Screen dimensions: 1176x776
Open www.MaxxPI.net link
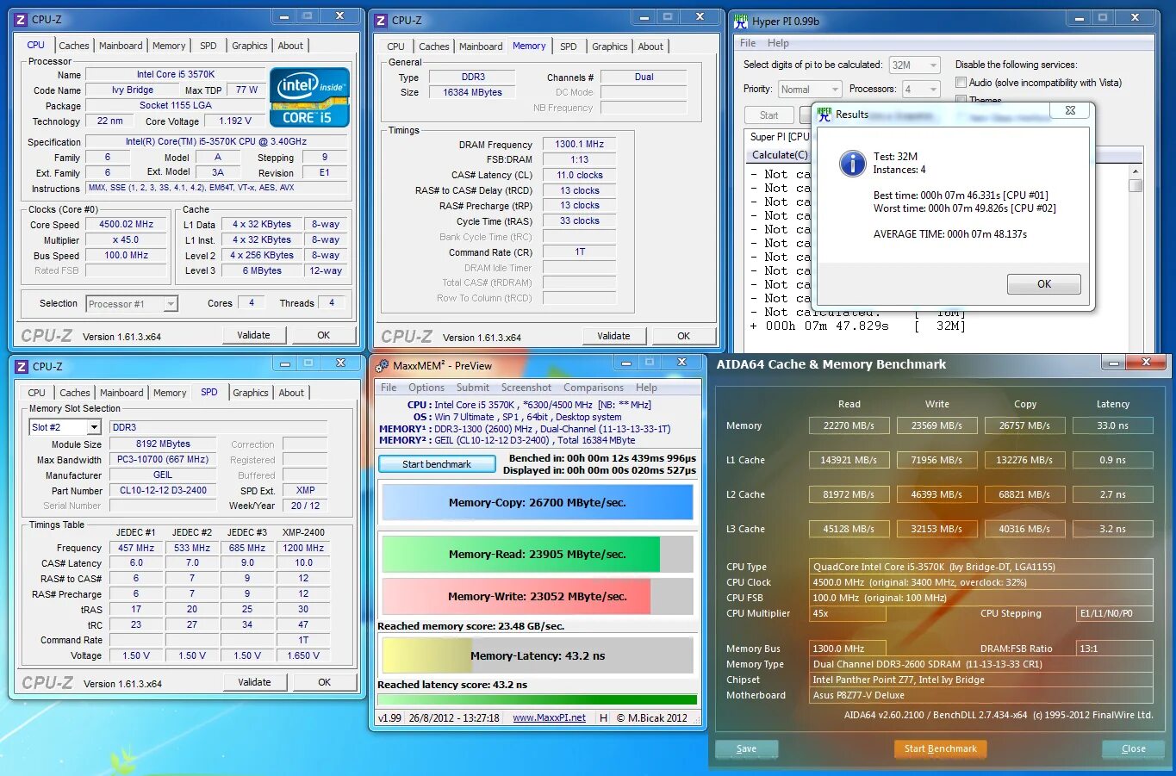coord(549,717)
